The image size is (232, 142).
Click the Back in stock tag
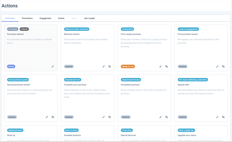tap(71, 130)
